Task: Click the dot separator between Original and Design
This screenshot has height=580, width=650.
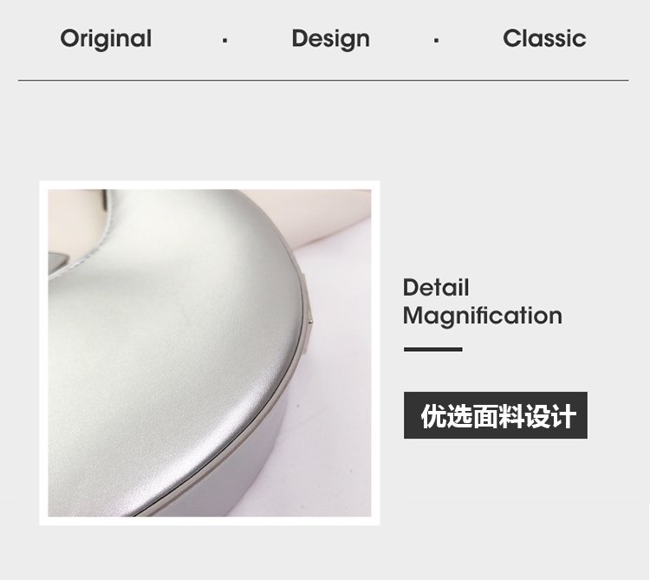Action: [224, 40]
